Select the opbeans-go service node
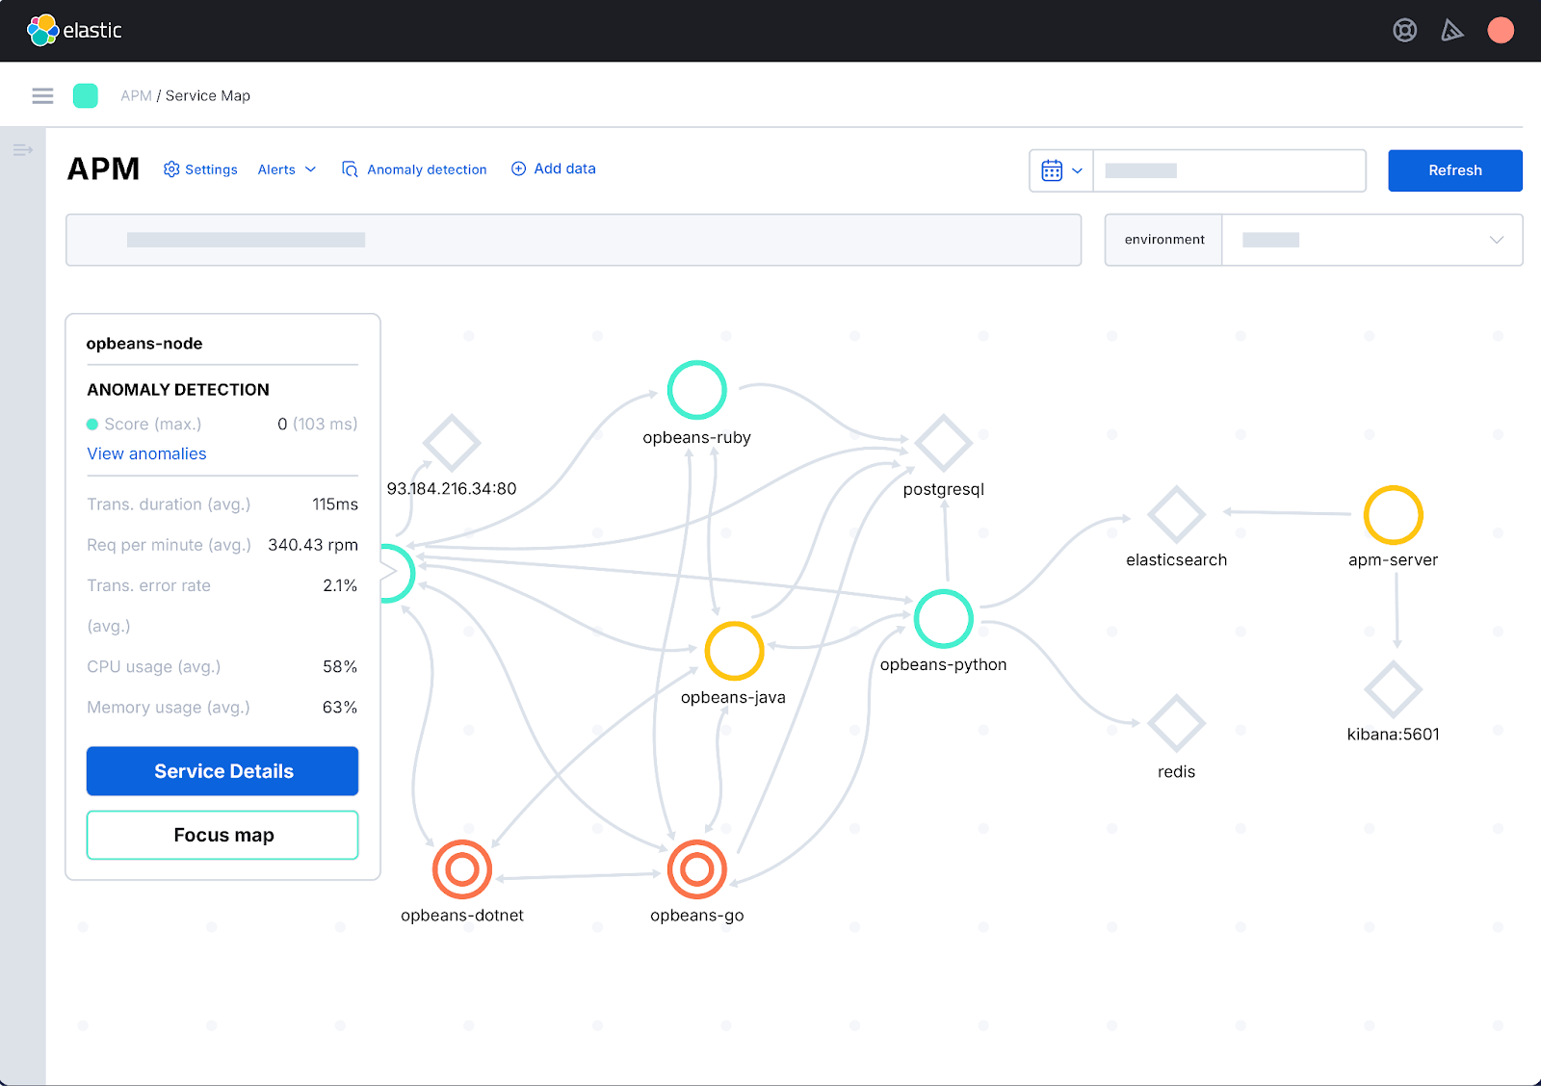 696,869
